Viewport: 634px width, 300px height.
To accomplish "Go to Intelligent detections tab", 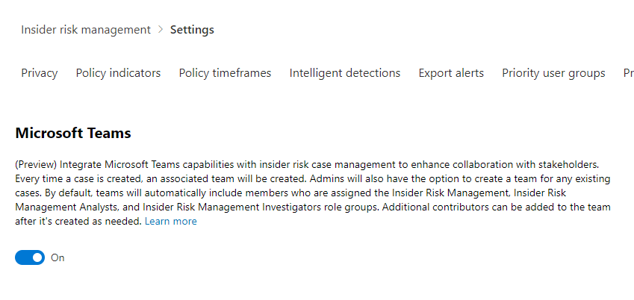I will point(345,73).
